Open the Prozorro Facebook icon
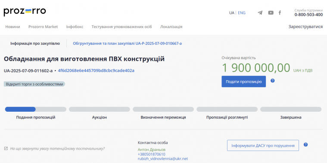 coord(280,13)
